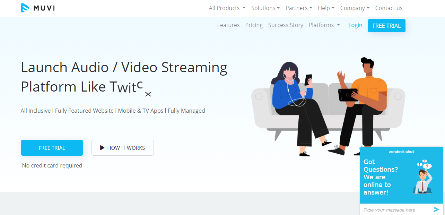This screenshot has height=215, width=445.
Task: Click the header FREE TRIAL button
Action: [x=387, y=26]
